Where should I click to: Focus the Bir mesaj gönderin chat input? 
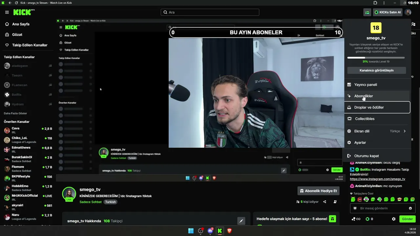(383, 208)
